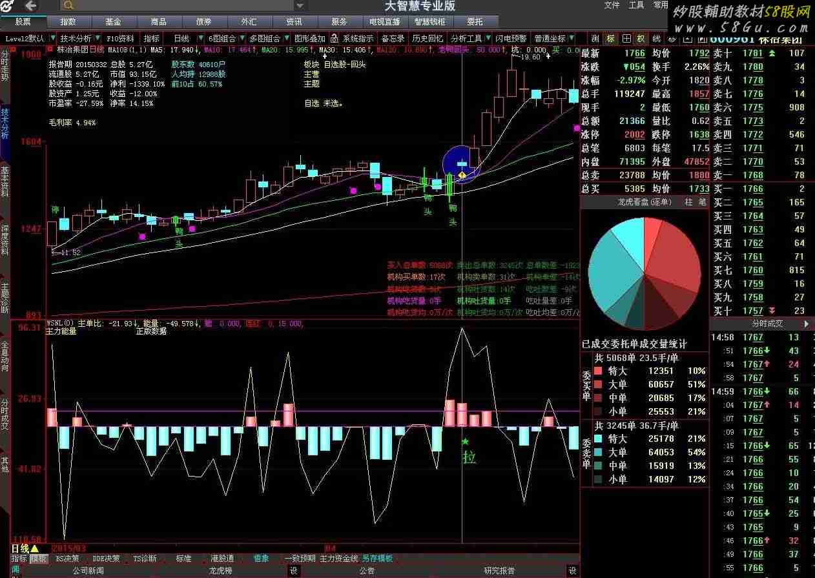Open the 日线 period dropdown
Image resolution: width=815 pixels, height=578 pixels.
click(200, 39)
